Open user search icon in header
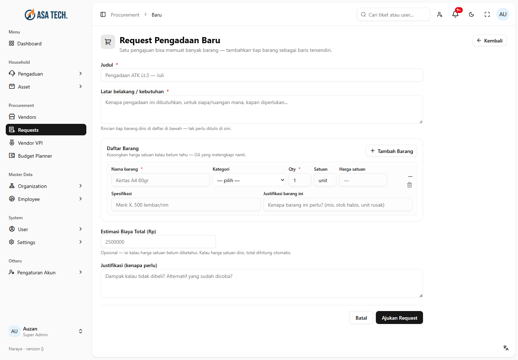This screenshot has width=518, height=360. pyautogui.click(x=440, y=14)
